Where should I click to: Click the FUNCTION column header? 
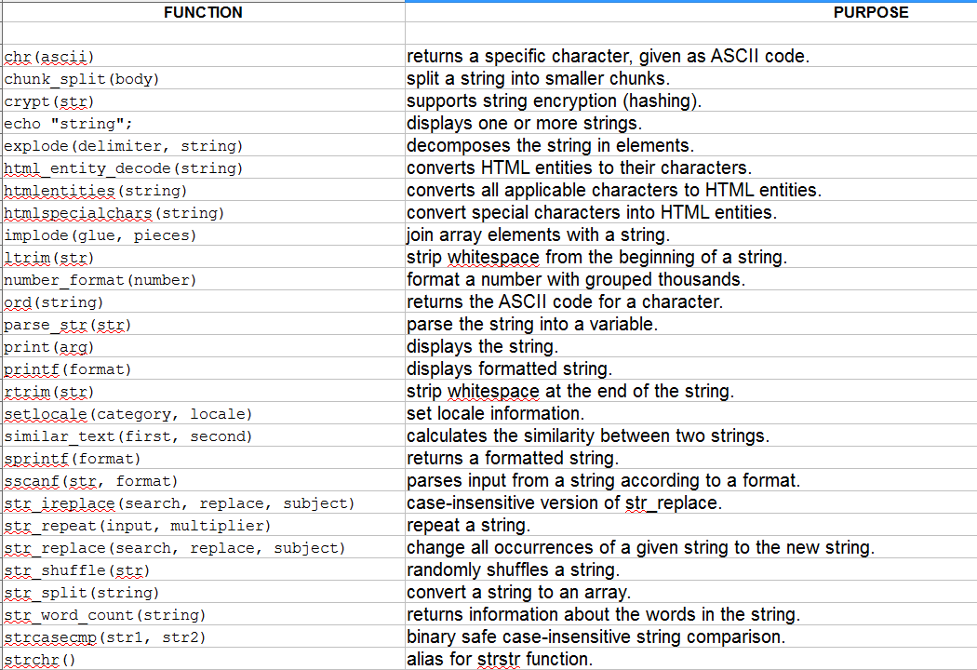pyautogui.click(x=203, y=12)
